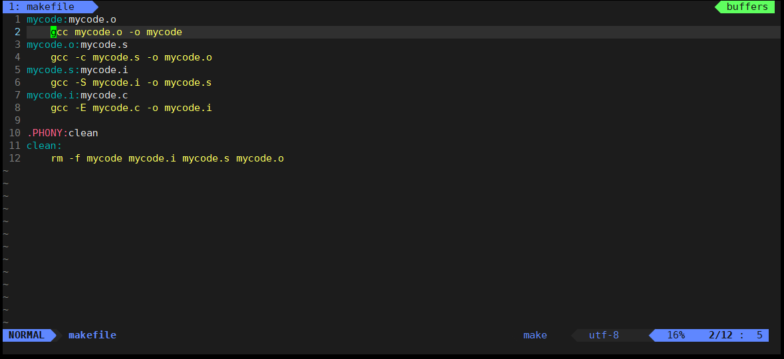Click line number 9 in the gutter

[17, 120]
